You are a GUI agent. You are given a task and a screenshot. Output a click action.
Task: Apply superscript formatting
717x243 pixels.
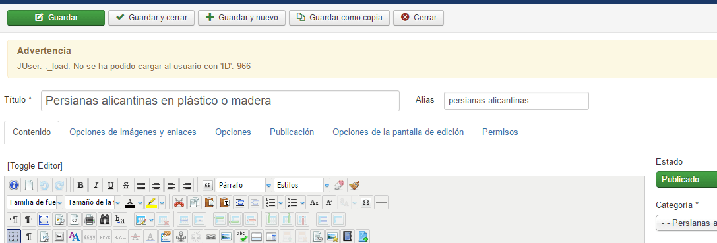328,202
